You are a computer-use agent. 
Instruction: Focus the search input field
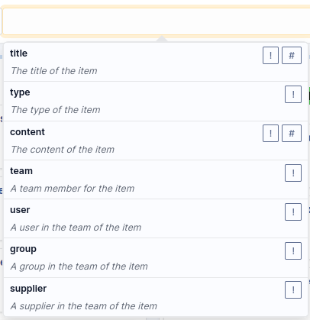[x=157, y=21]
